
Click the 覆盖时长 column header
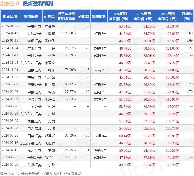pos(99,16)
